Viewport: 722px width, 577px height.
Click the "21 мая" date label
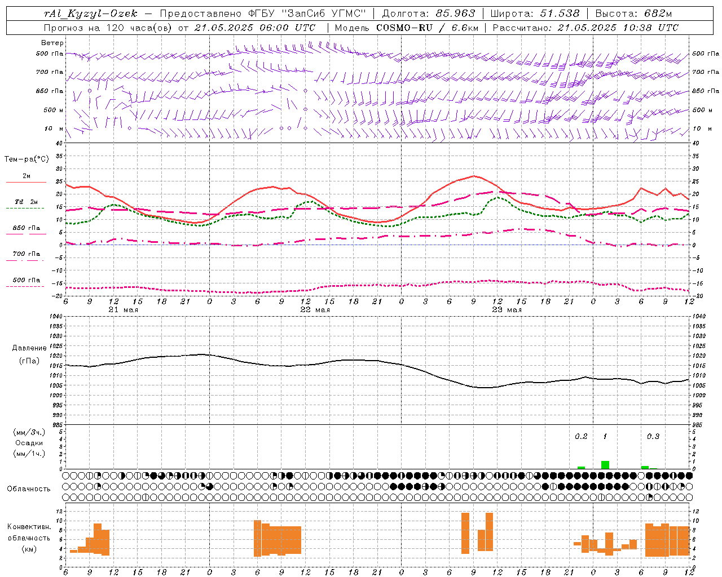tap(123, 310)
